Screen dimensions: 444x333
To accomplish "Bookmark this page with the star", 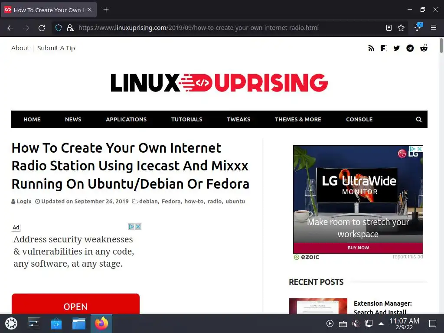I will click(x=401, y=28).
